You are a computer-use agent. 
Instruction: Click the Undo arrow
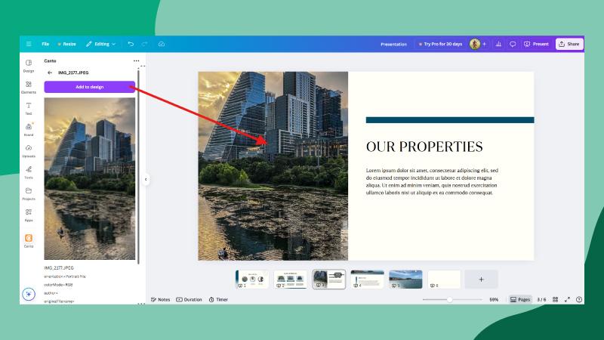click(131, 44)
